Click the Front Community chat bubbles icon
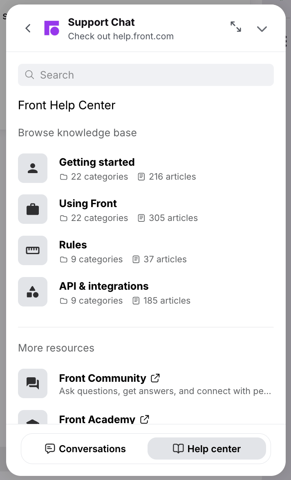This screenshot has width=291, height=480. tap(33, 383)
